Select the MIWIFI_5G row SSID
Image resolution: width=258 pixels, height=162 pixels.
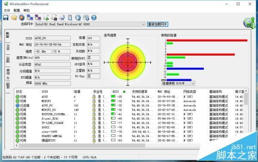[x=49, y=110]
